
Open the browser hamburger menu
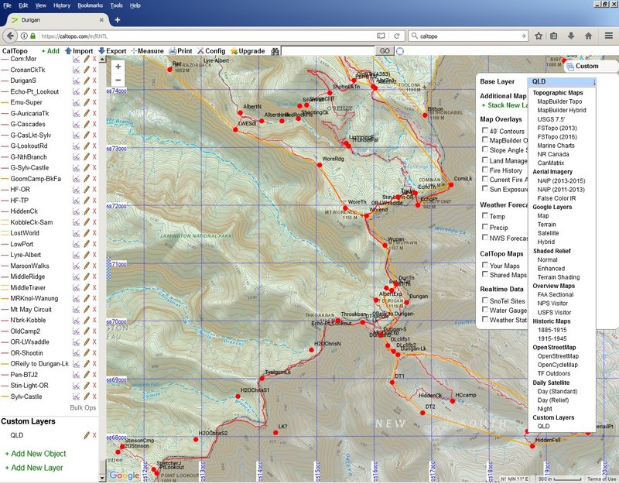pyautogui.click(x=608, y=36)
